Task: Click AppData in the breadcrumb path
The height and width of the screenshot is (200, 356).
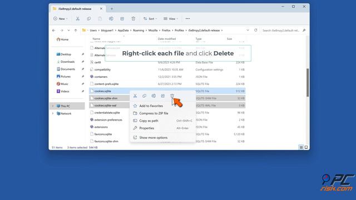Action: point(123,31)
